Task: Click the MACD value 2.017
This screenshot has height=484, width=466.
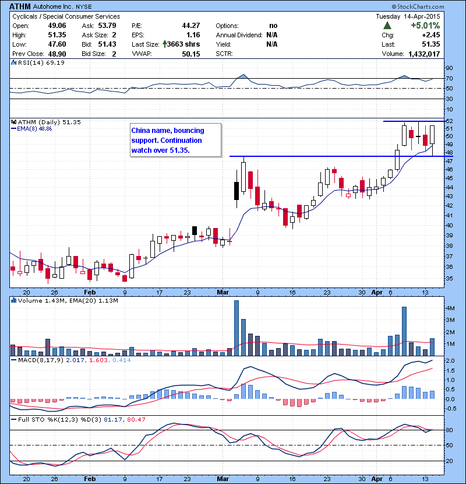Action: point(75,360)
